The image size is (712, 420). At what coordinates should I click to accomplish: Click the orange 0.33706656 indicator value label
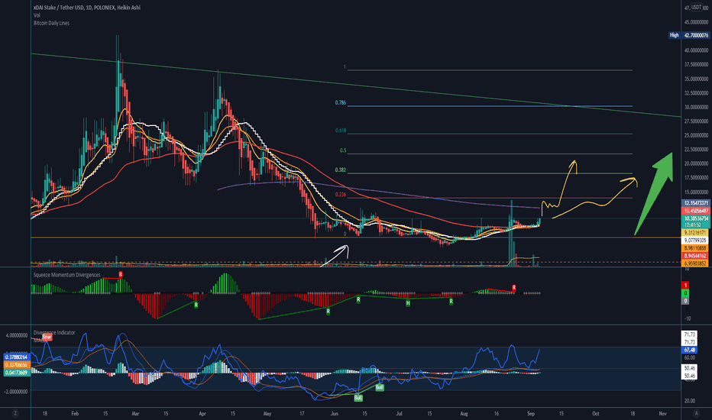click(16, 364)
